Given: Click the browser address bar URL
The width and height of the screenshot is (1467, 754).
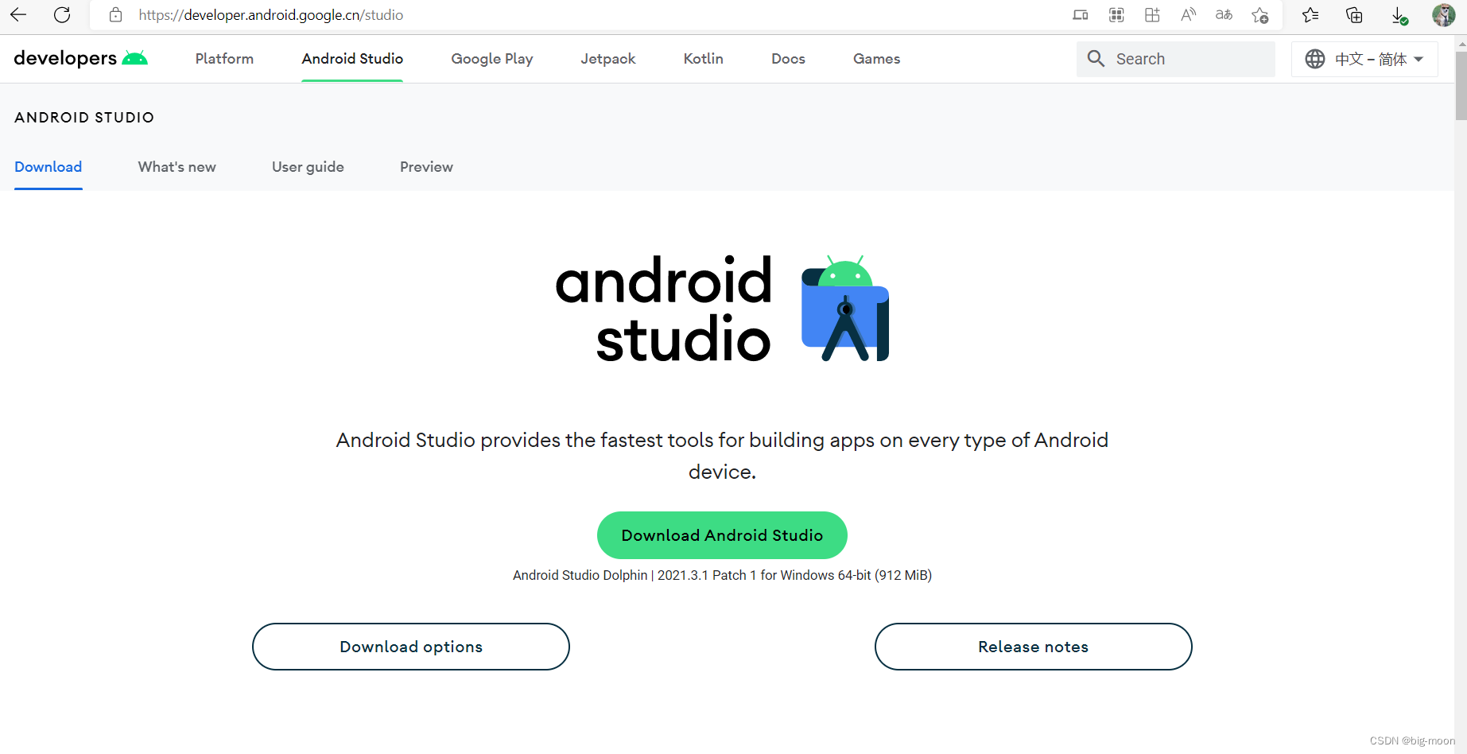Looking at the screenshot, I should tap(270, 14).
